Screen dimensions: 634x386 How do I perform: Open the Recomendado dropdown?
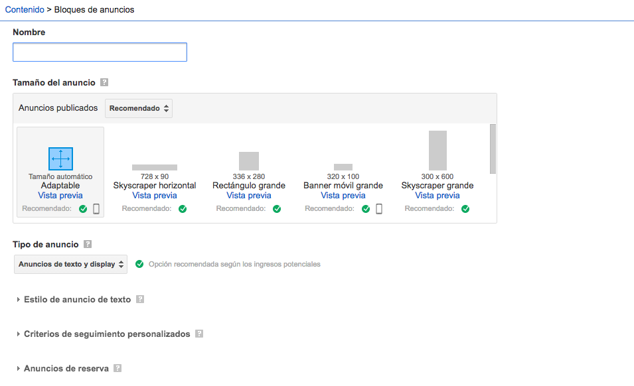pos(139,108)
